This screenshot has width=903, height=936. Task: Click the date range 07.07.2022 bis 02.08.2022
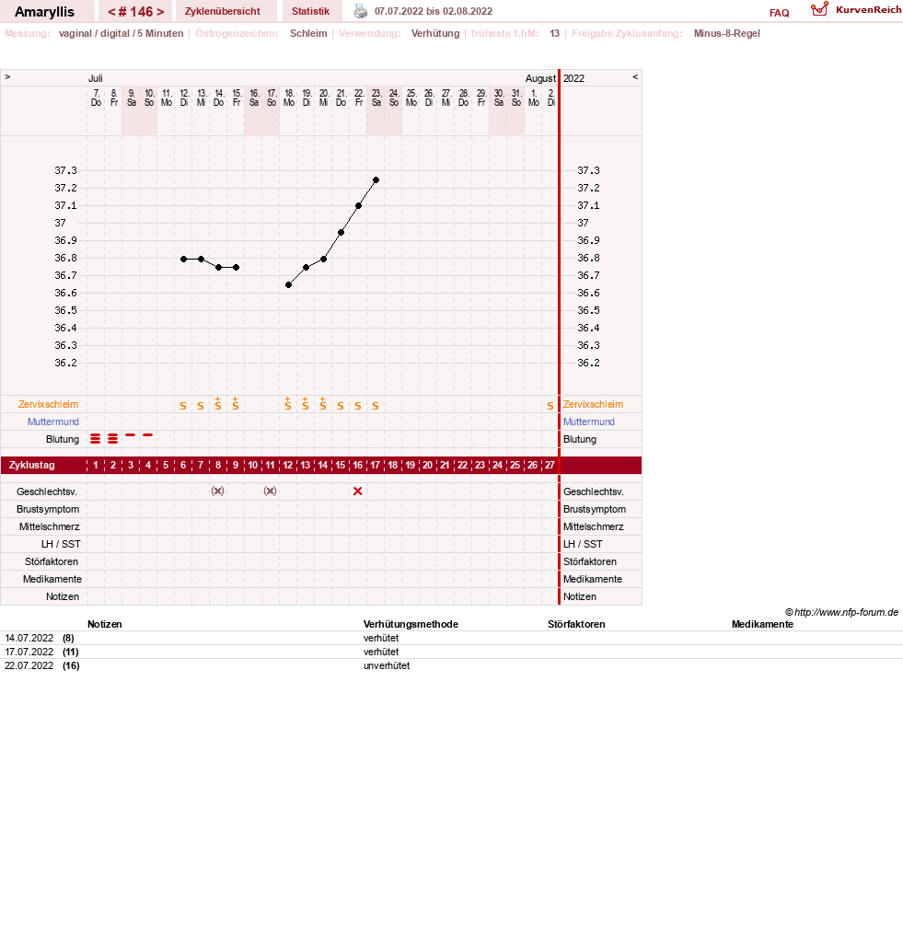(434, 11)
